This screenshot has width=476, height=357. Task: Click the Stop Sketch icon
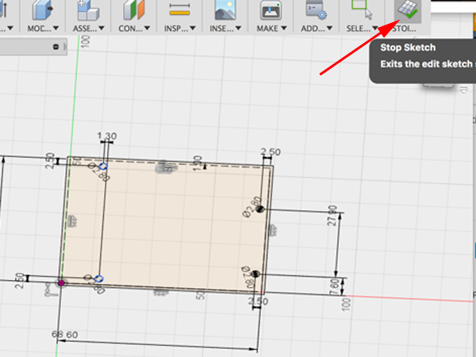[408, 10]
